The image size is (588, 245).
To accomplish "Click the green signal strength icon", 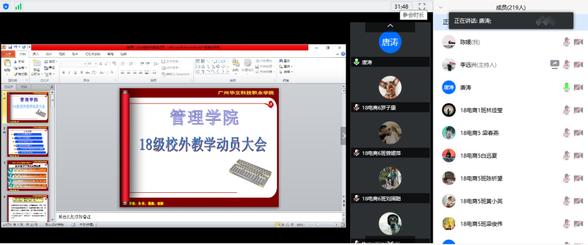I will 19,6.
